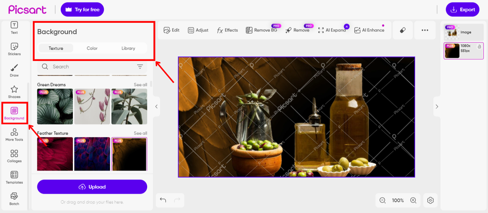Open the three-dots more options menu
The image size is (488, 213).
(x=425, y=30)
